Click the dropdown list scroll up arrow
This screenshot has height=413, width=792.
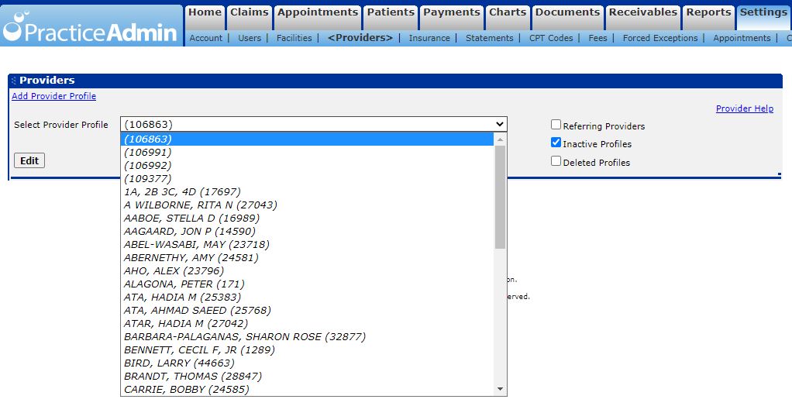pos(500,139)
